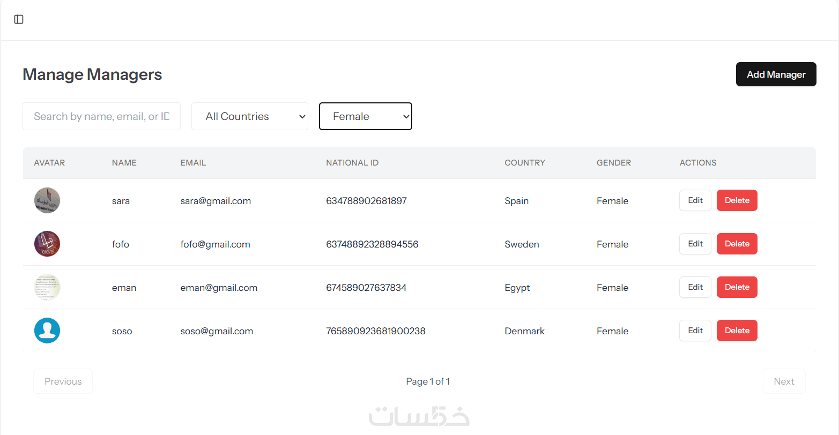Remove eman using Delete button
The width and height of the screenshot is (839, 435).
click(x=737, y=287)
